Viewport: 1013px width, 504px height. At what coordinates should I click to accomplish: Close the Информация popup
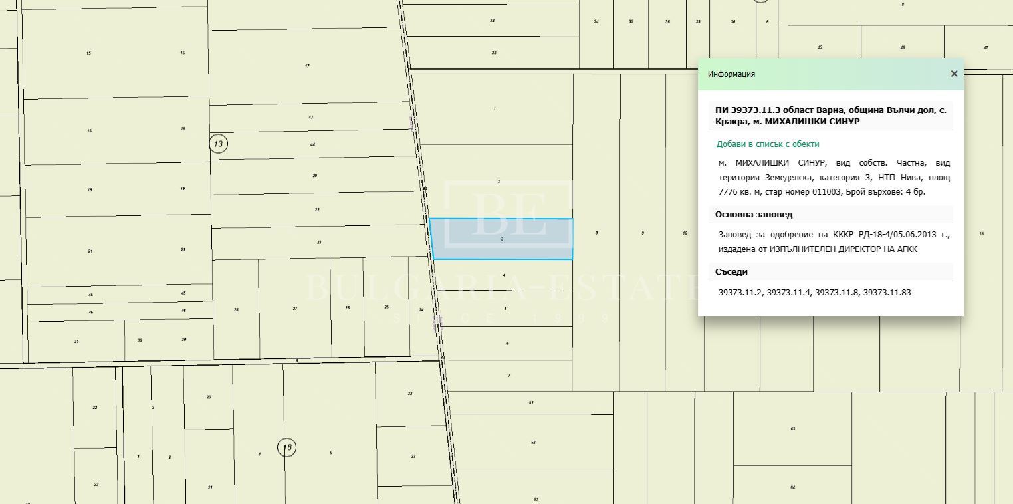point(954,74)
